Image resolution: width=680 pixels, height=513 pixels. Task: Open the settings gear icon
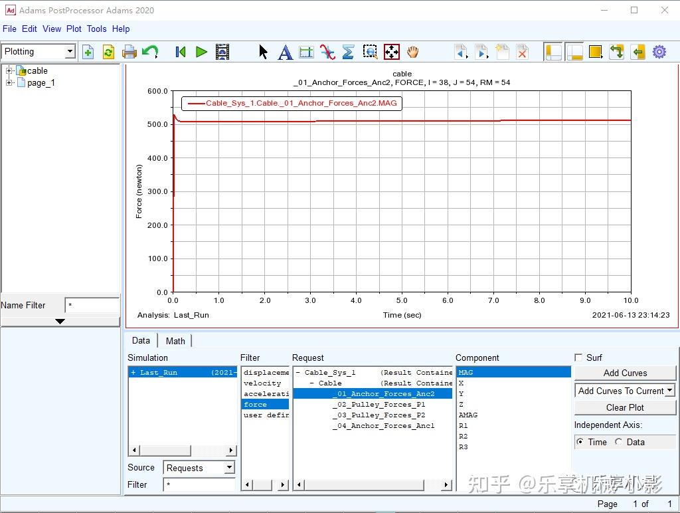click(659, 52)
